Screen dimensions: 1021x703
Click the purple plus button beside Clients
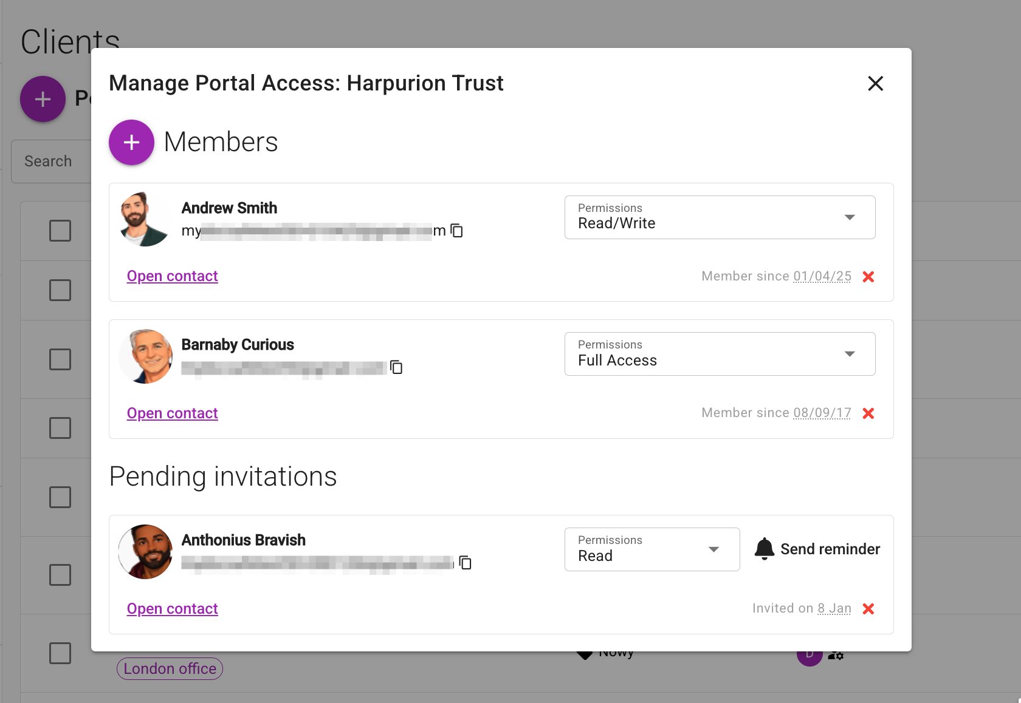pyautogui.click(x=43, y=99)
